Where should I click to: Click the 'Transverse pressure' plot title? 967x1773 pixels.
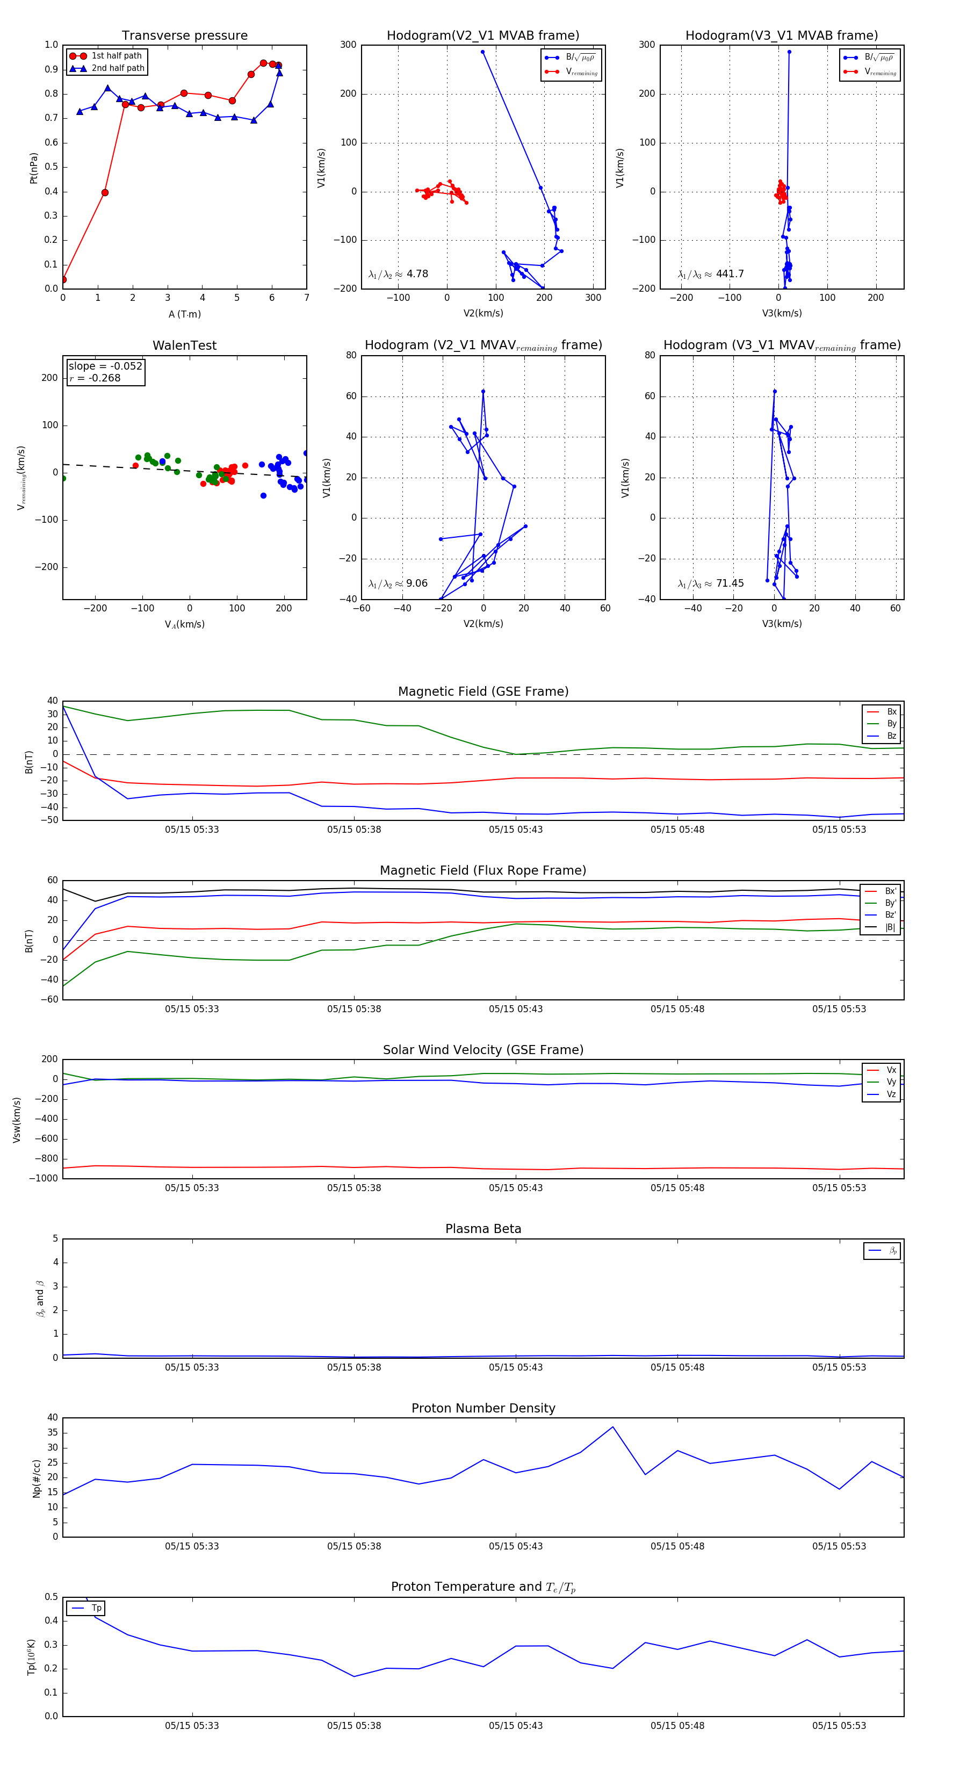tap(184, 35)
